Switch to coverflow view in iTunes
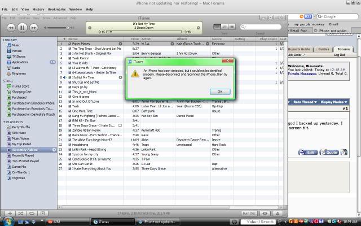Screen dimensions: 361x226 [232, 27]
